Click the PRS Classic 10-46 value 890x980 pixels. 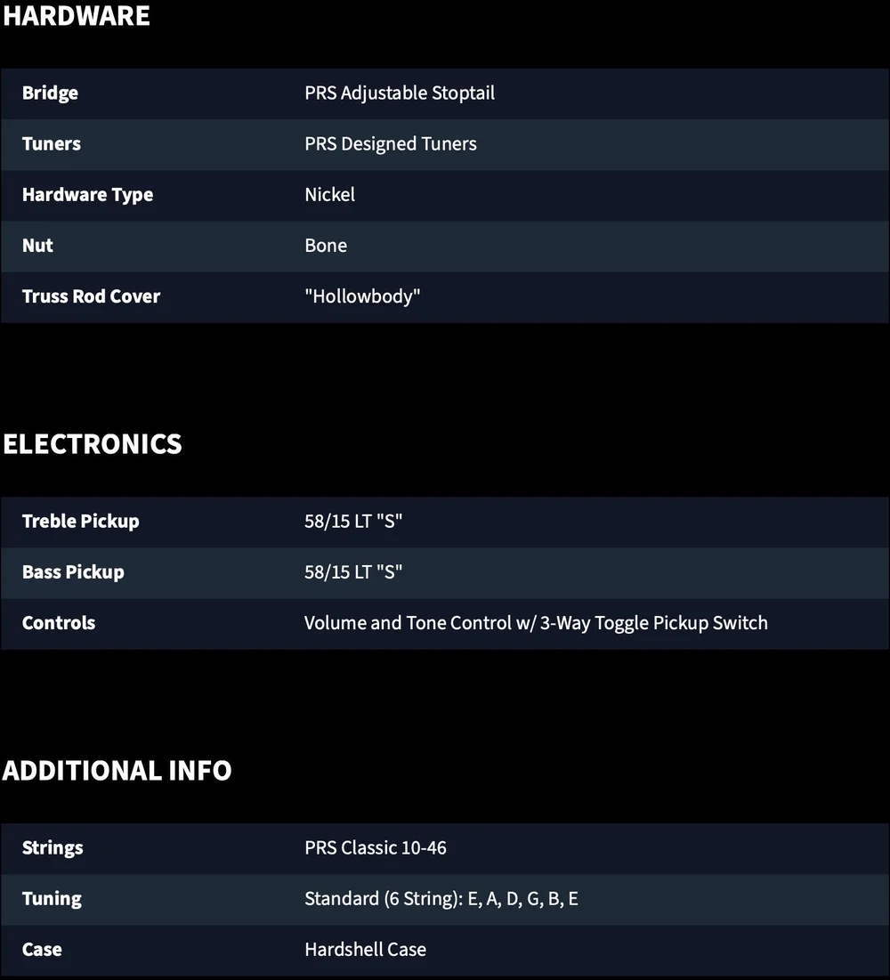[376, 848]
